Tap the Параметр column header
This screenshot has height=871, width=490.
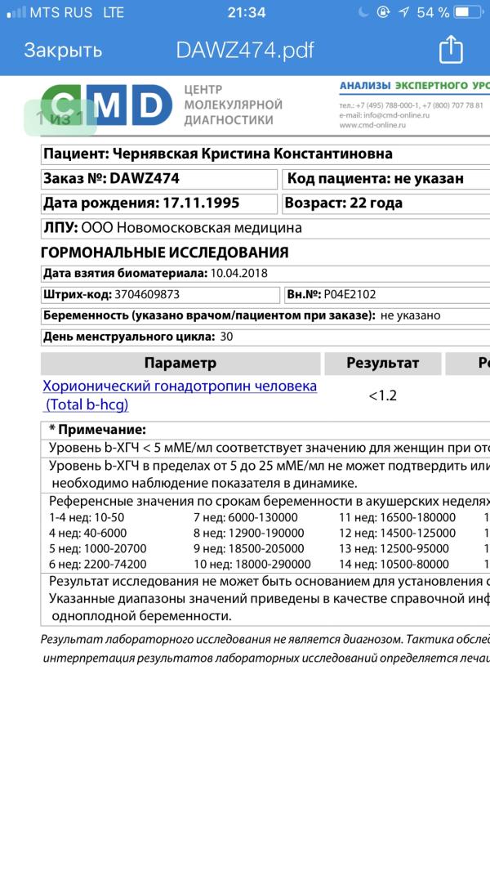tap(180, 364)
